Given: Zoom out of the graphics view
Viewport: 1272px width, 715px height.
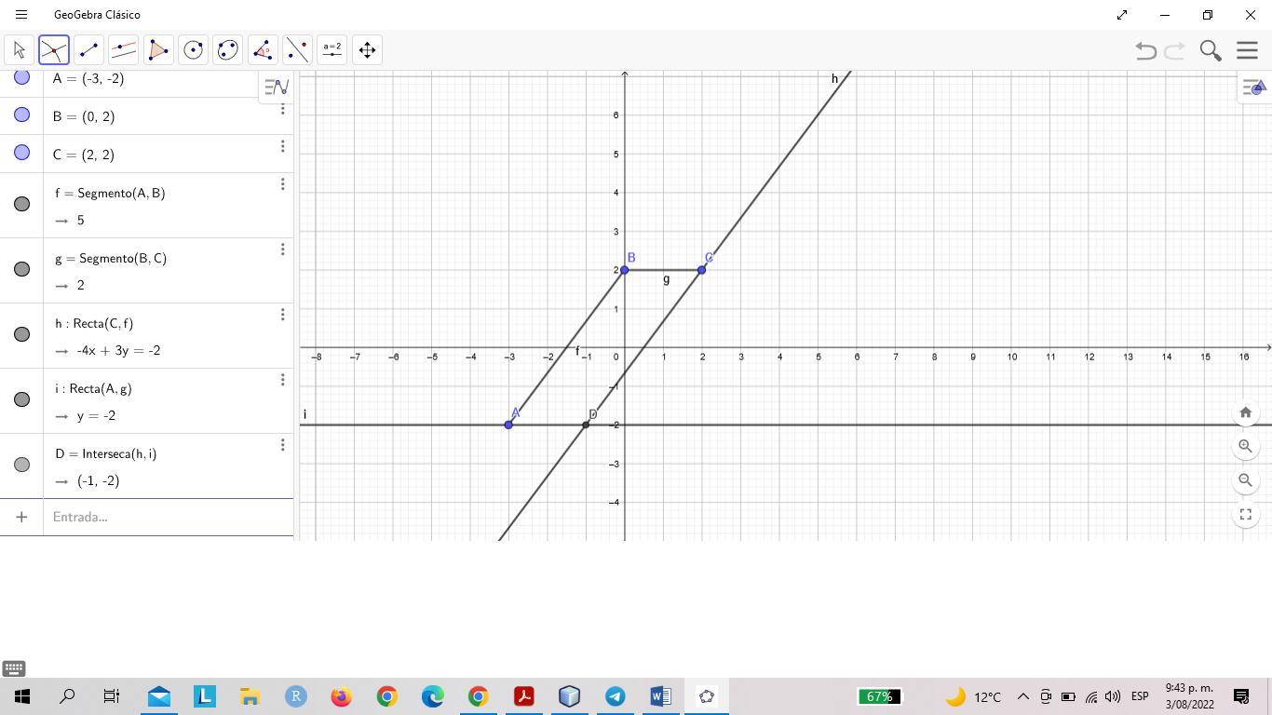Looking at the screenshot, I should click(x=1246, y=480).
